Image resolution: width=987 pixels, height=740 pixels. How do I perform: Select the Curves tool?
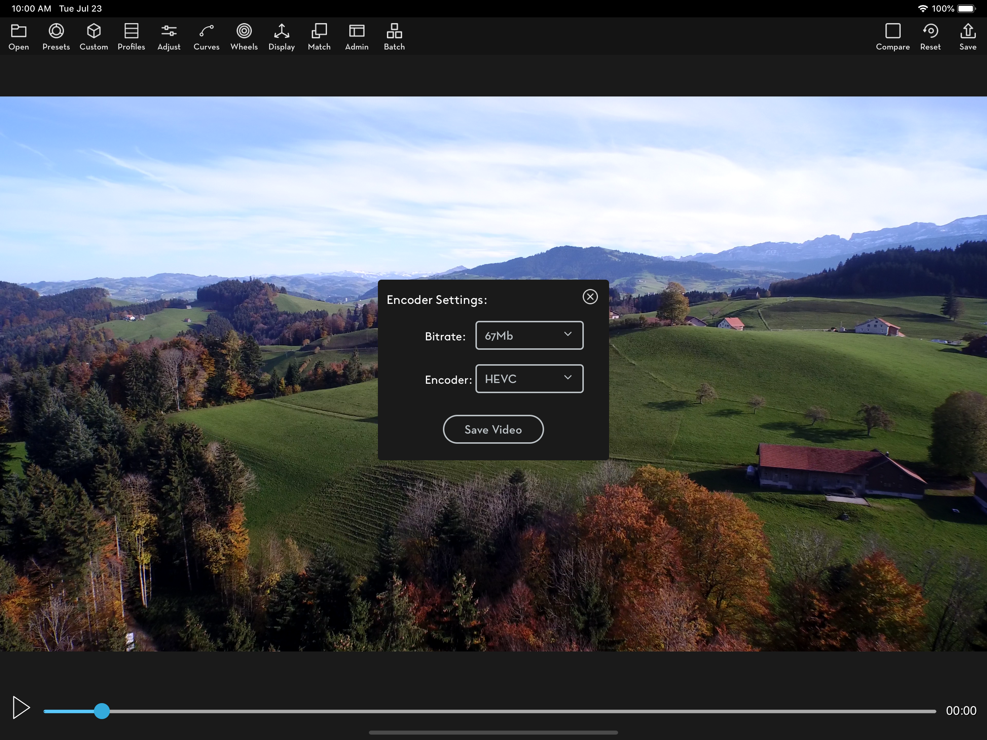pos(206,36)
